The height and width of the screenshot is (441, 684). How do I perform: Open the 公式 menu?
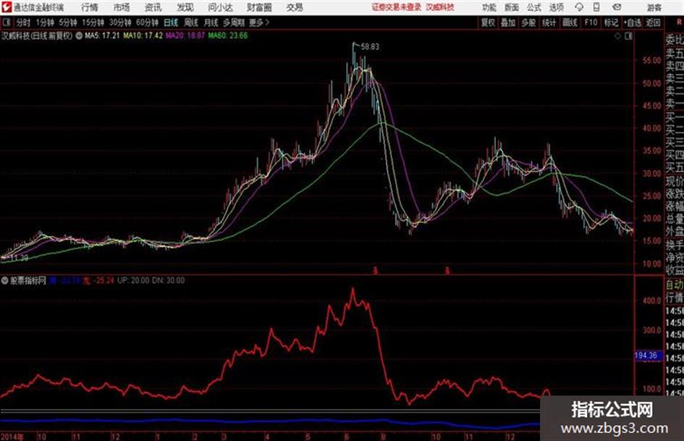click(x=533, y=7)
